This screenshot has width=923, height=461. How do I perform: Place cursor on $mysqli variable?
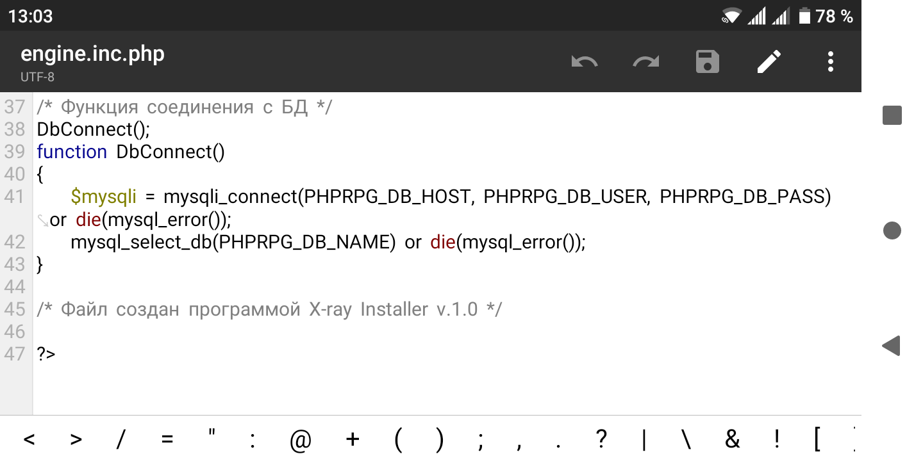(x=103, y=197)
